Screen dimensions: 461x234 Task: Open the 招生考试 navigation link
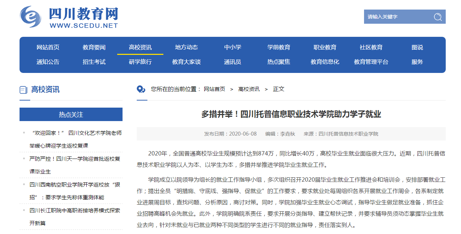(94, 62)
